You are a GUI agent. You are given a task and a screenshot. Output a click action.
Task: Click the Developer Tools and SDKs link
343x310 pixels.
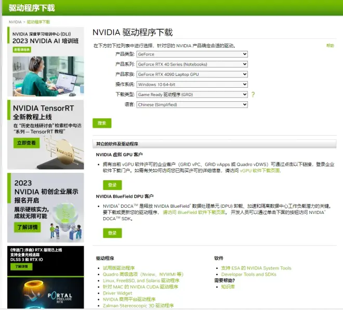click(249, 274)
